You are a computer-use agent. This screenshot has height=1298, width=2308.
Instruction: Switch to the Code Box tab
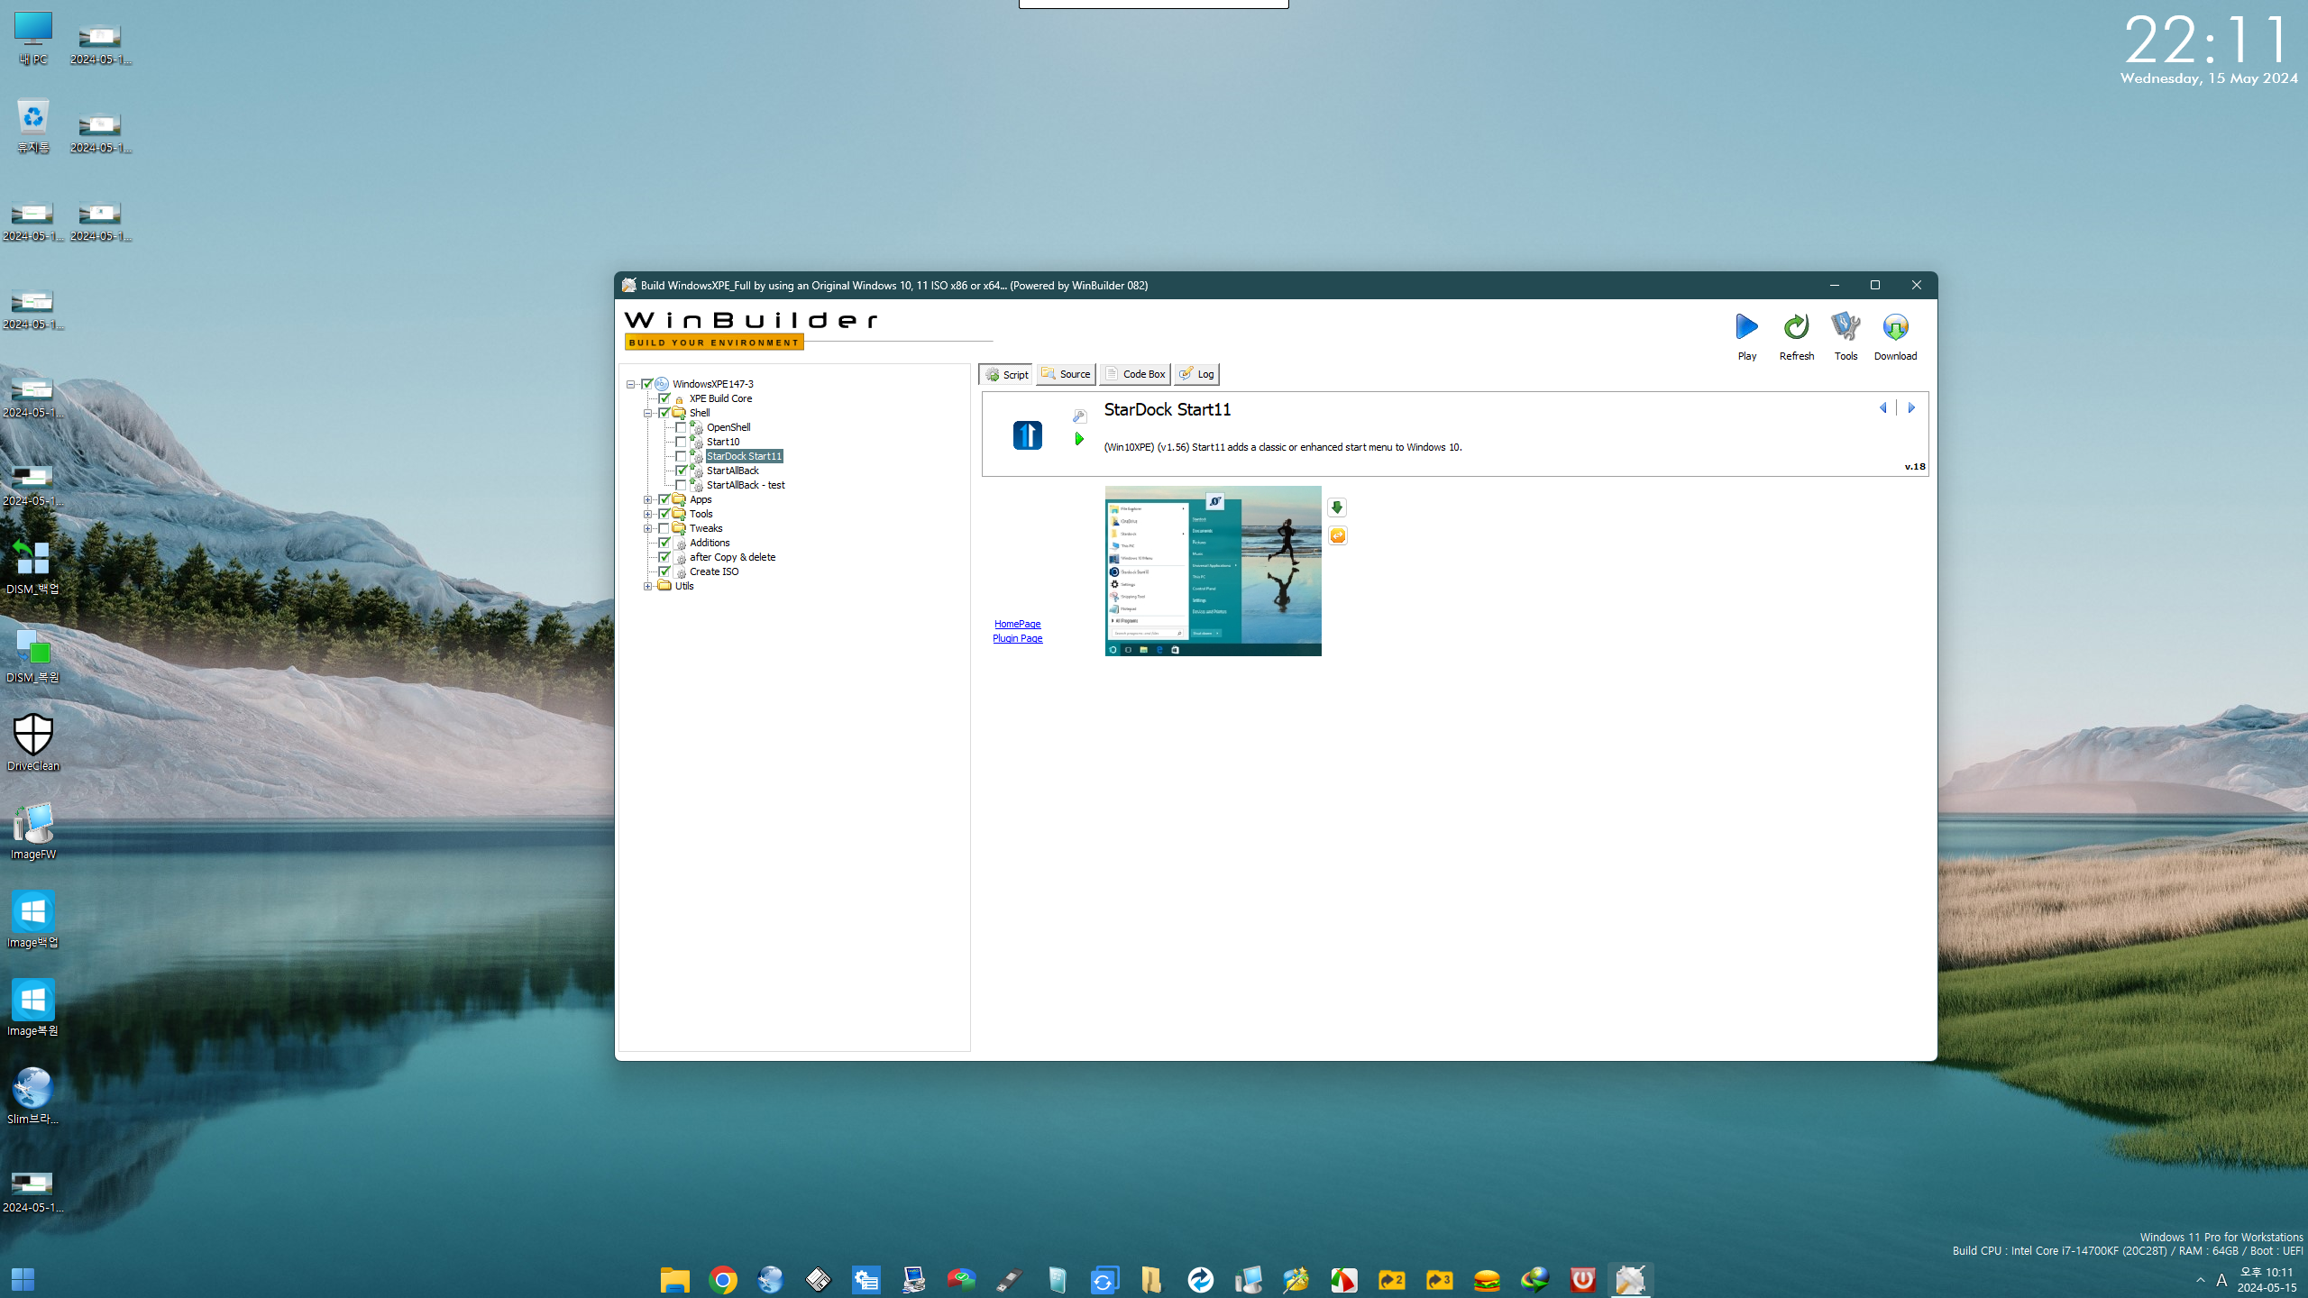pyautogui.click(x=1135, y=374)
